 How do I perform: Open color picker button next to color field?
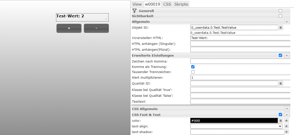pyautogui.click(x=281, y=121)
